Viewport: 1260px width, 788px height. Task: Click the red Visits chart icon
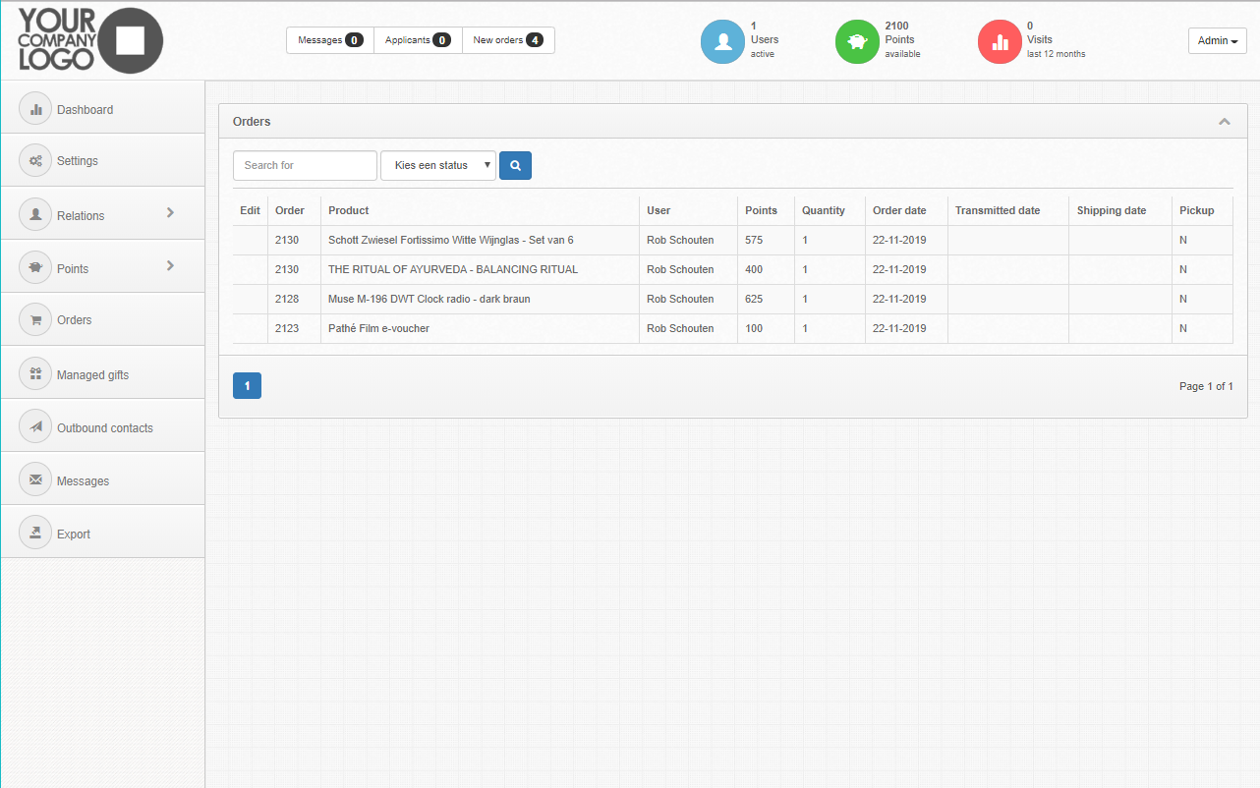tap(1000, 41)
